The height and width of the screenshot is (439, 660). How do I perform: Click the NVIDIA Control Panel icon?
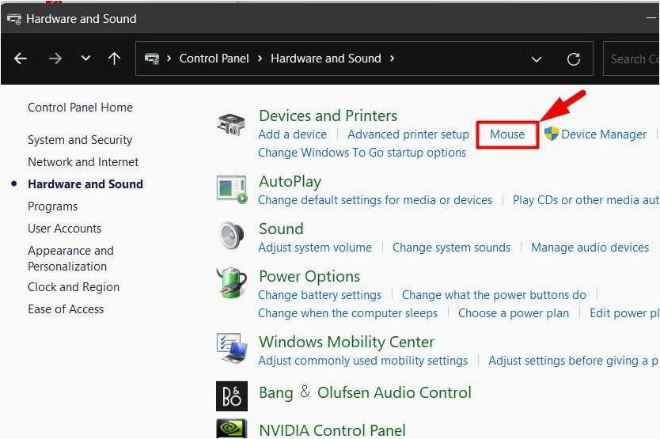232,429
